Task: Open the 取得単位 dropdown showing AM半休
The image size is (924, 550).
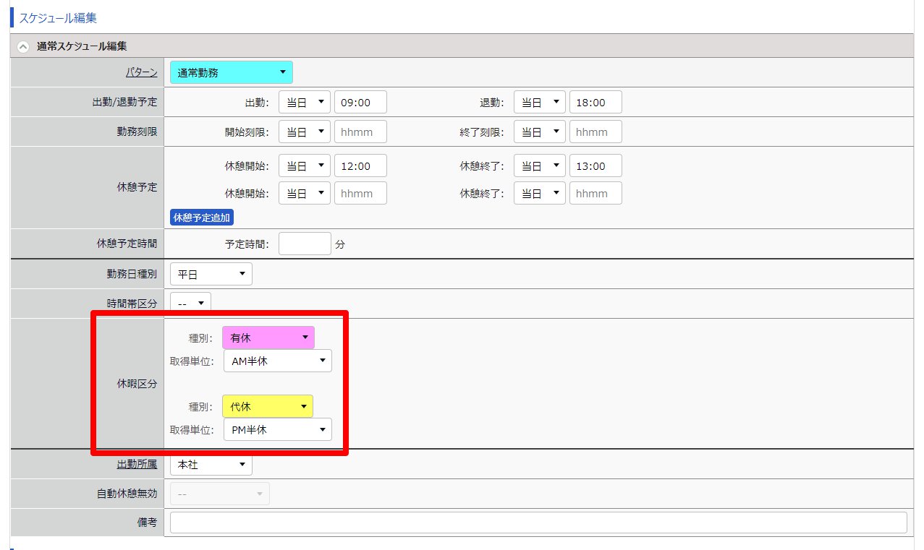Action: (x=278, y=361)
